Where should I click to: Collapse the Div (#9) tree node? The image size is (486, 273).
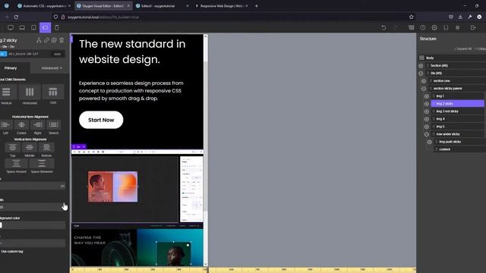point(421,74)
